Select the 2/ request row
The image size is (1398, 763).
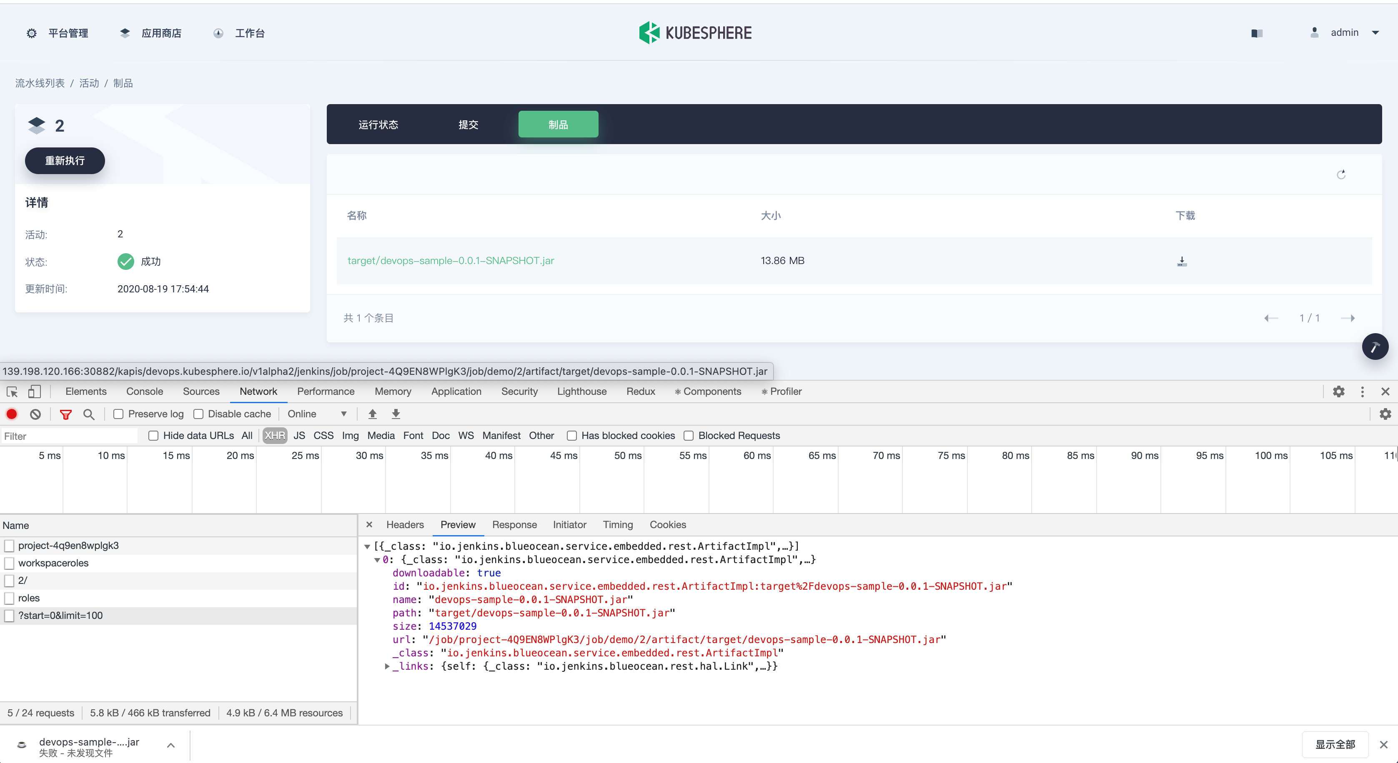178,580
